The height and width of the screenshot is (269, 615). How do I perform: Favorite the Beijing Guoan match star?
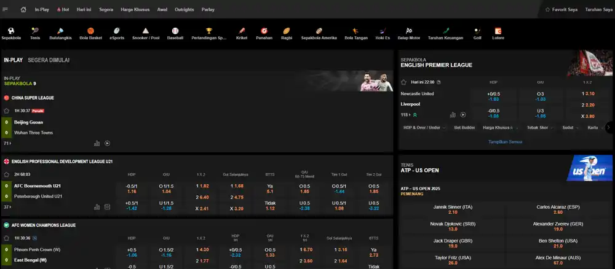click(x=6, y=111)
